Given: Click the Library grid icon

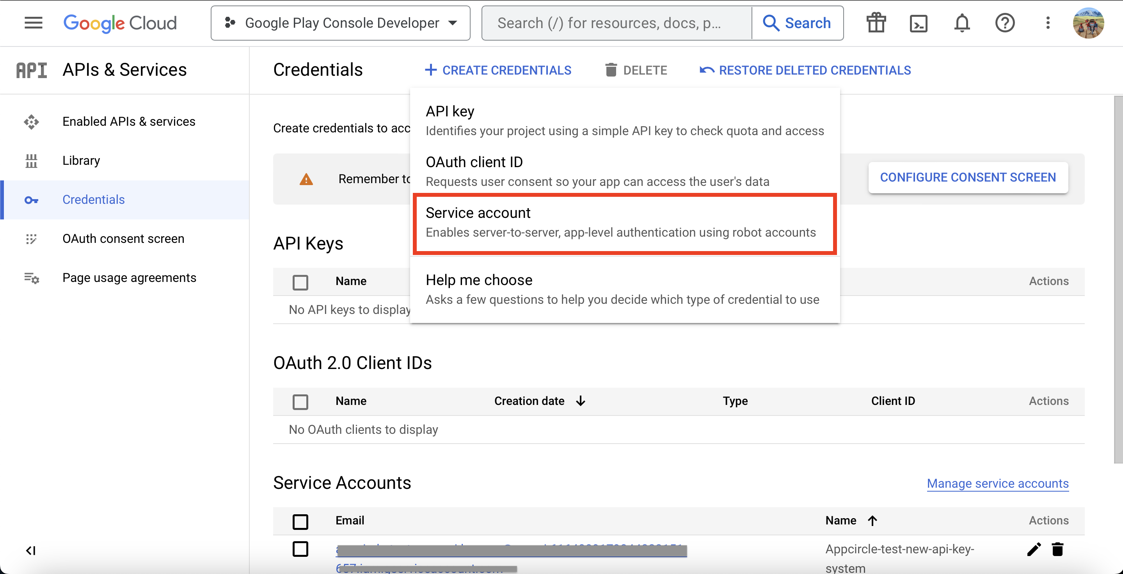Looking at the screenshot, I should tap(32, 160).
